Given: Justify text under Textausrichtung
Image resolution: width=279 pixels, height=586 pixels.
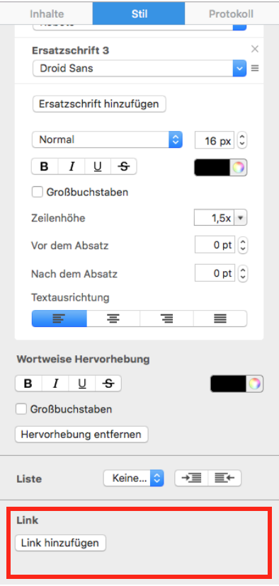Looking at the screenshot, I should click(220, 318).
